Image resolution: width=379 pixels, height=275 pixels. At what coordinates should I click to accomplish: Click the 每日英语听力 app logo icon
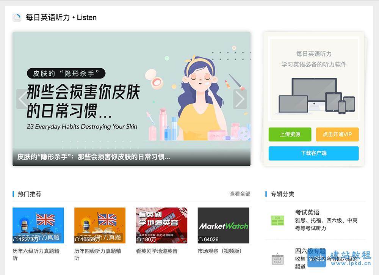pos(17,17)
